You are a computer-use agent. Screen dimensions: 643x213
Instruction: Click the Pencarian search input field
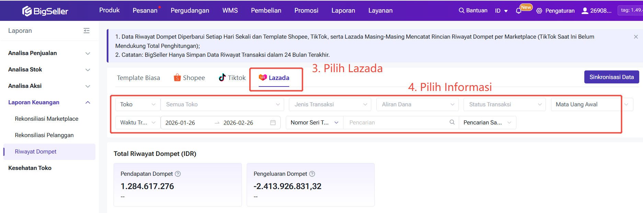[395, 122]
